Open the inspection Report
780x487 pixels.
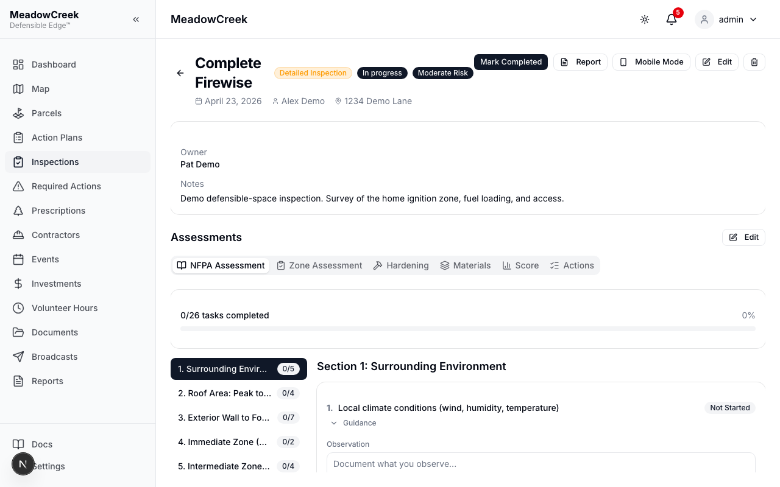580,62
